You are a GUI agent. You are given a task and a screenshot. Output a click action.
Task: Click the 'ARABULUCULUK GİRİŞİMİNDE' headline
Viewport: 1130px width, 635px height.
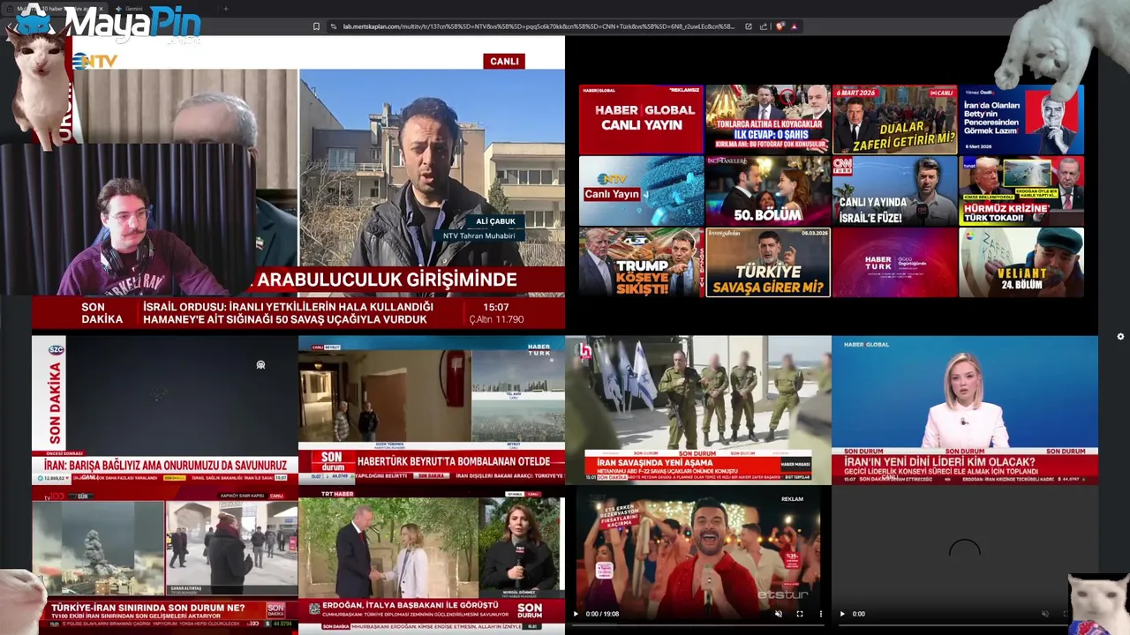tap(387, 280)
